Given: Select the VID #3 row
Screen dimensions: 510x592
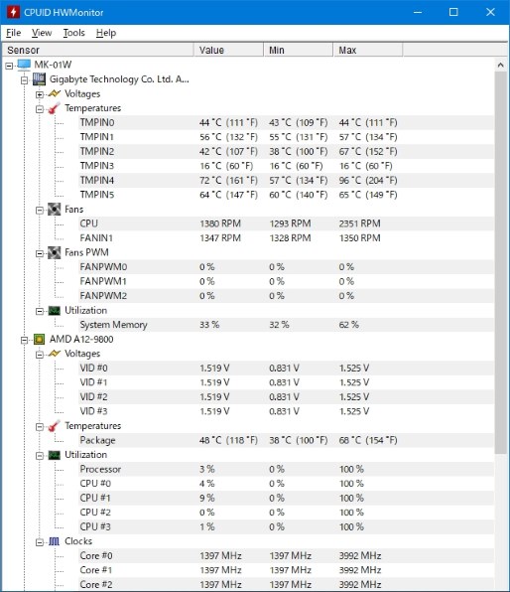Looking at the screenshot, I should click(286, 411).
